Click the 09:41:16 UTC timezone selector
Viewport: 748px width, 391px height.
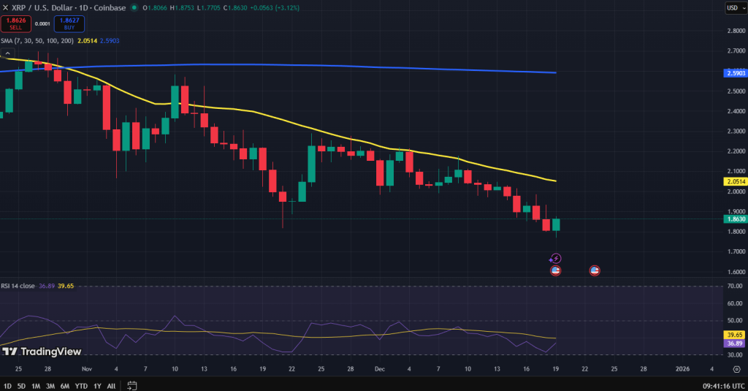(720, 385)
